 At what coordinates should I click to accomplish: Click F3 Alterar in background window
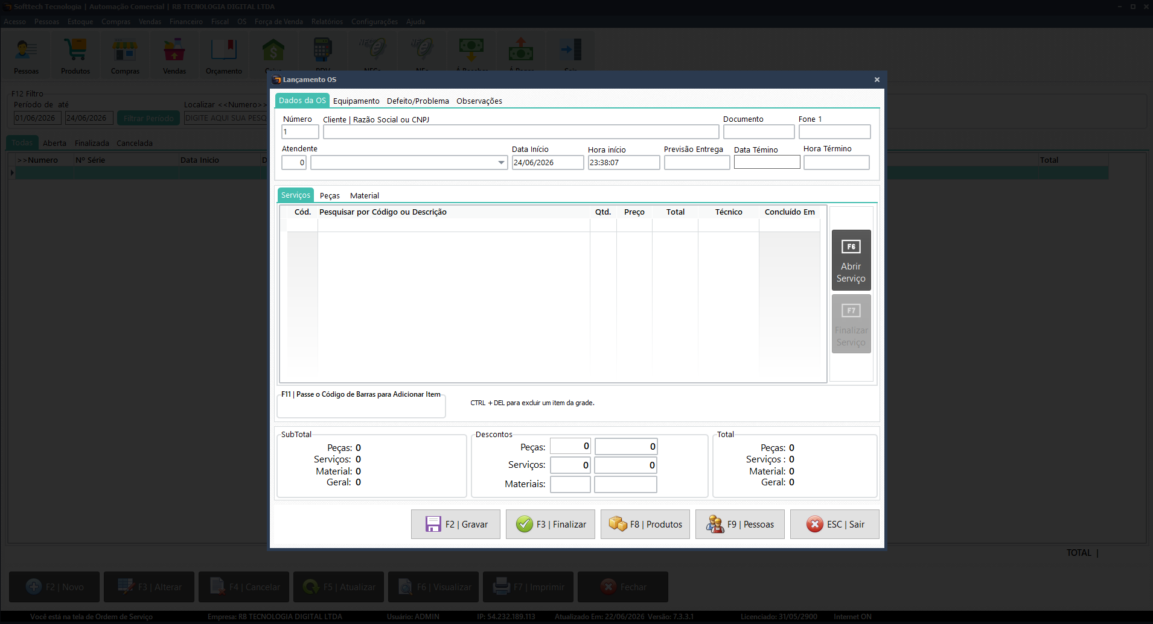point(149,587)
